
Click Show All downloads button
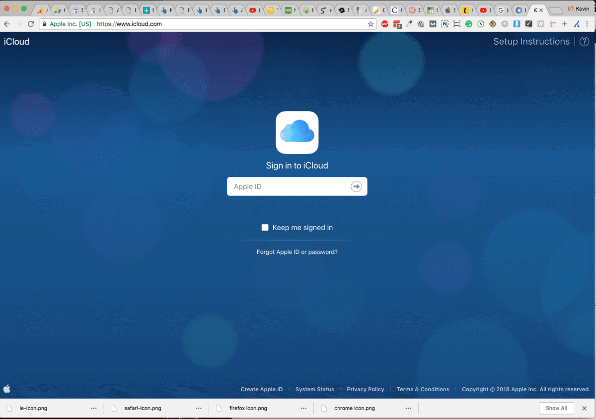point(556,408)
